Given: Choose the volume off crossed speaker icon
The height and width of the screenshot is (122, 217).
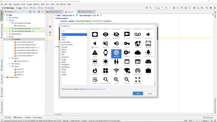Looking at the screenshot, I should point(105,44).
